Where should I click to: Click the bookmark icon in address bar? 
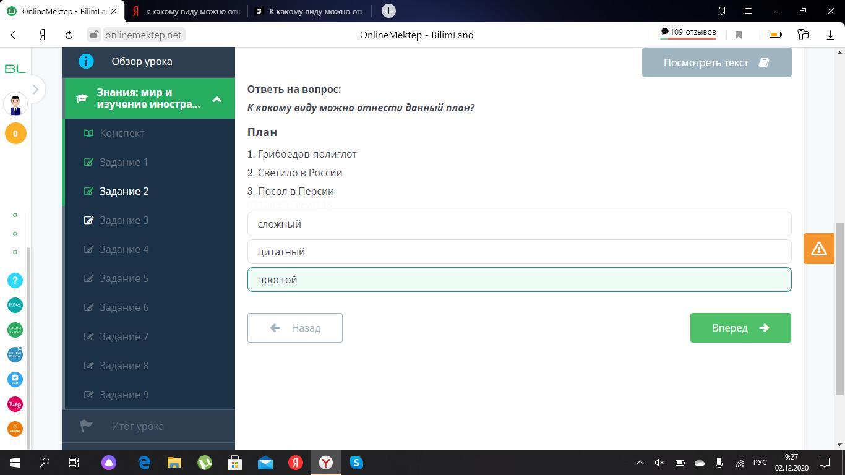[738, 35]
